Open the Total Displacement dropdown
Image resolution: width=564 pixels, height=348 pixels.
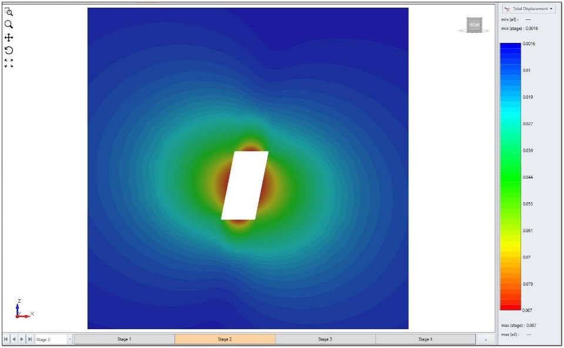click(x=529, y=9)
